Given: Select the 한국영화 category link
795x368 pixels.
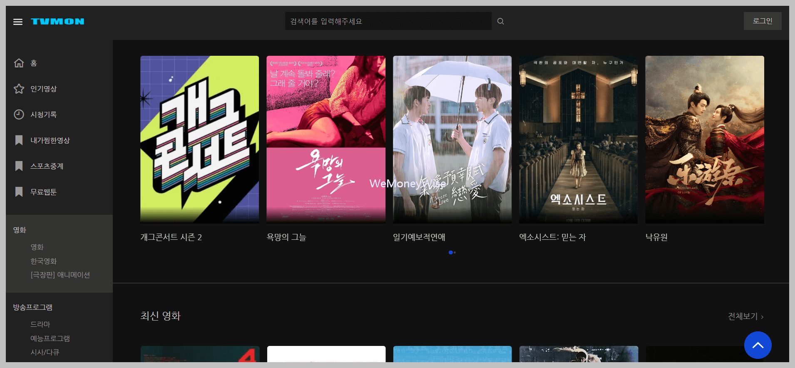Looking at the screenshot, I should 43,261.
